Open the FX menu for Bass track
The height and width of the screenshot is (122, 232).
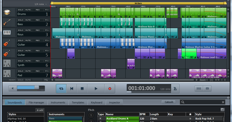pos(47,20)
